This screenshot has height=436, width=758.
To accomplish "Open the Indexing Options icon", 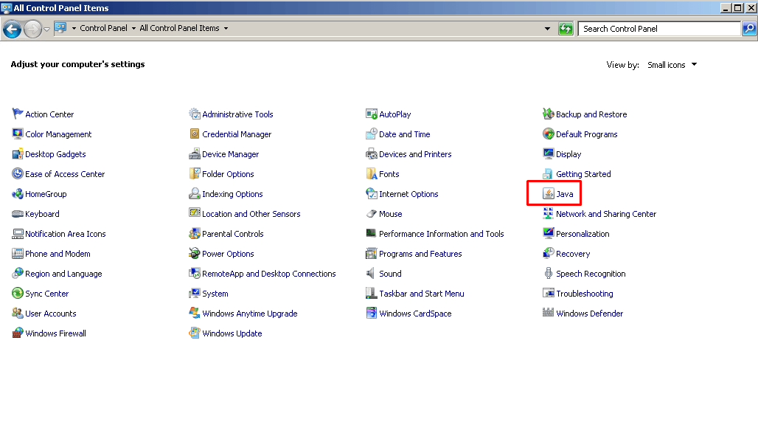I will (195, 193).
